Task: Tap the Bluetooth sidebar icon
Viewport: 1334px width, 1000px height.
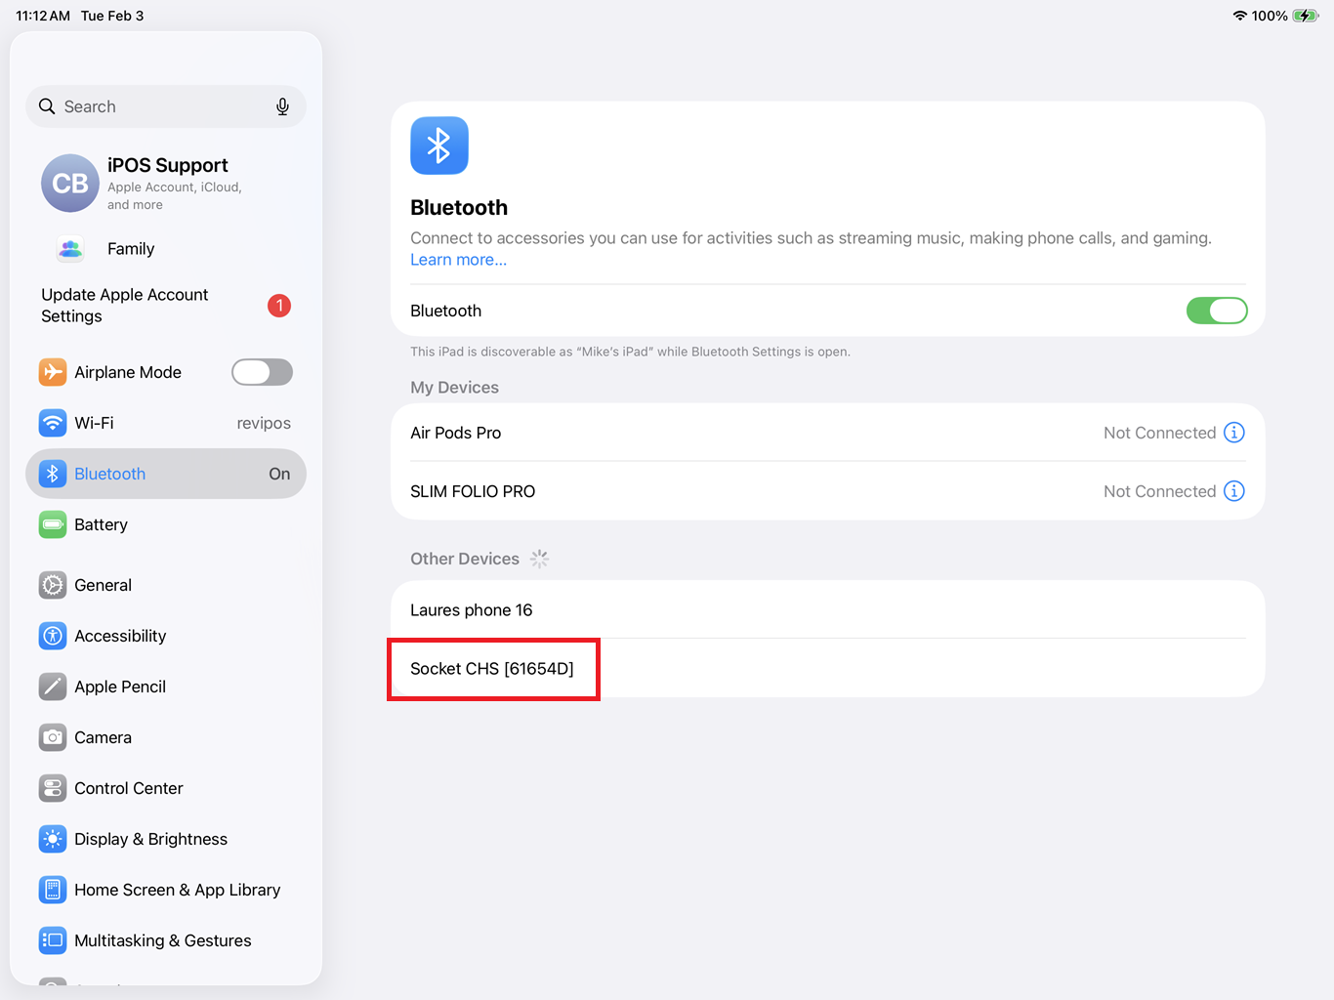Action: tap(53, 474)
